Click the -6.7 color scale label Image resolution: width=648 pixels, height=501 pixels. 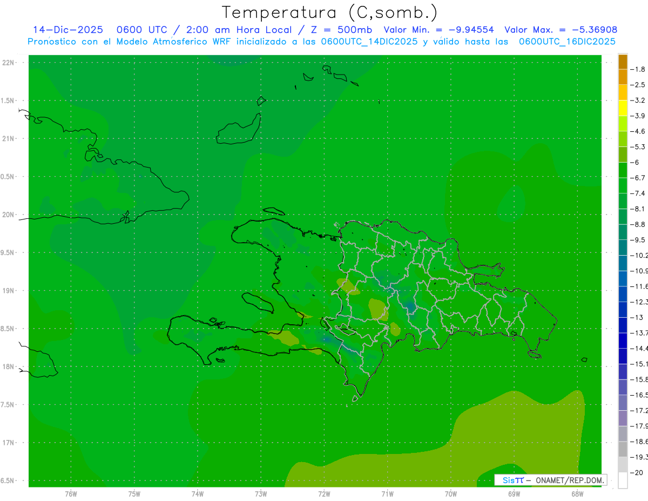638,178
